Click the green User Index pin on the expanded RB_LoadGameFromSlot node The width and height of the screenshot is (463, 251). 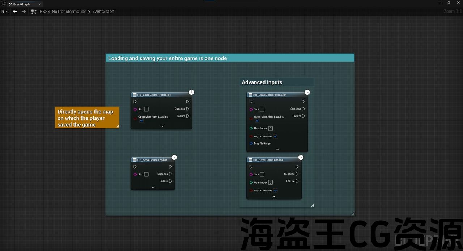[251, 128]
